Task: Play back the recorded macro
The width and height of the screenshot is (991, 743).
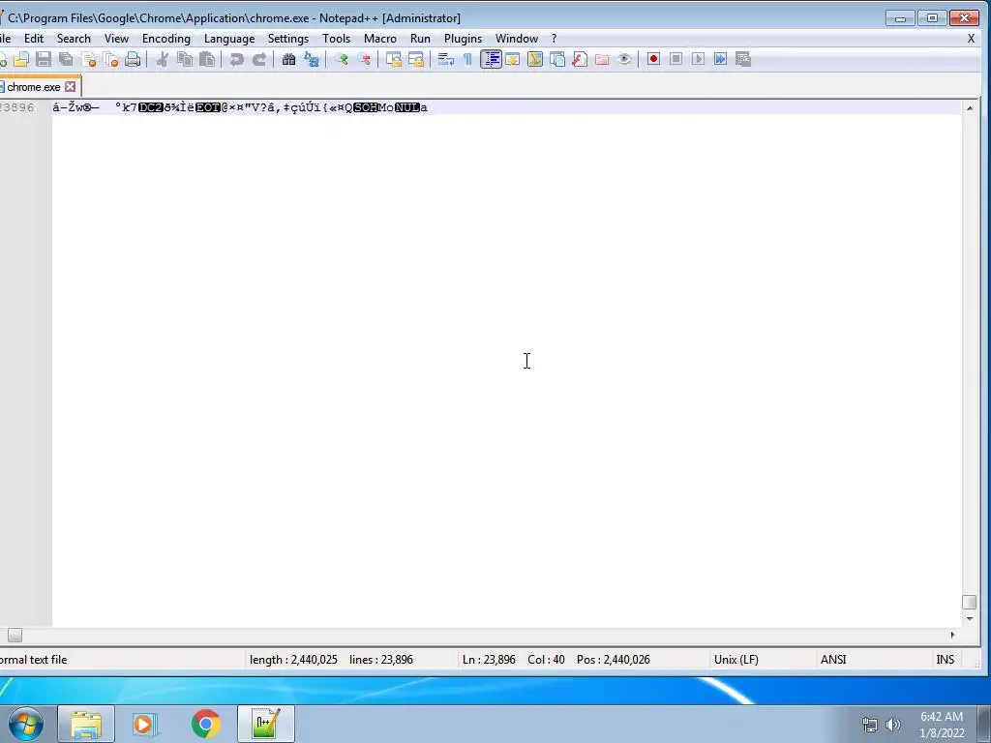Action: click(698, 59)
